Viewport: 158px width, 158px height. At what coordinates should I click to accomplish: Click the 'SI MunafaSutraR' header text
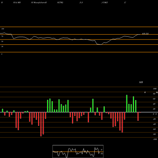39,3
